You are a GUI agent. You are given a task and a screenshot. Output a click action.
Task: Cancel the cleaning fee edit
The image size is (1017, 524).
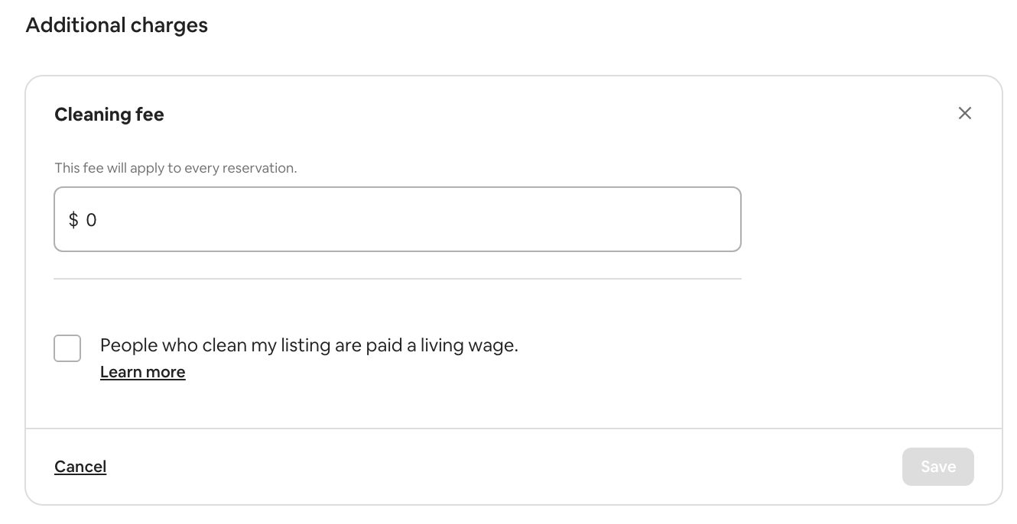click(x=80, y=467)
